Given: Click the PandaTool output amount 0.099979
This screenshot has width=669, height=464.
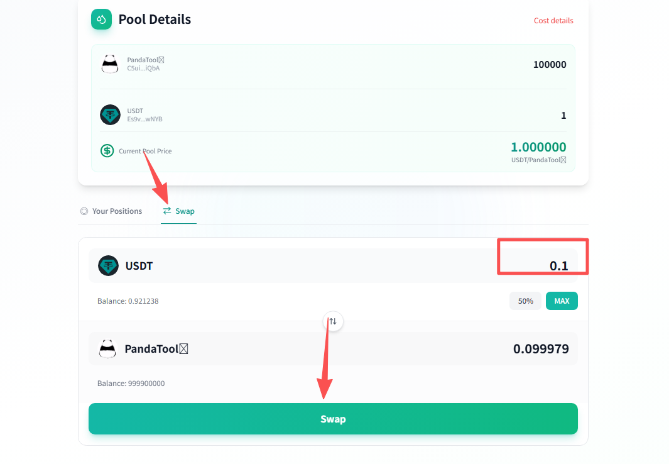Looking at the screenshot, I should coord(541,349).
